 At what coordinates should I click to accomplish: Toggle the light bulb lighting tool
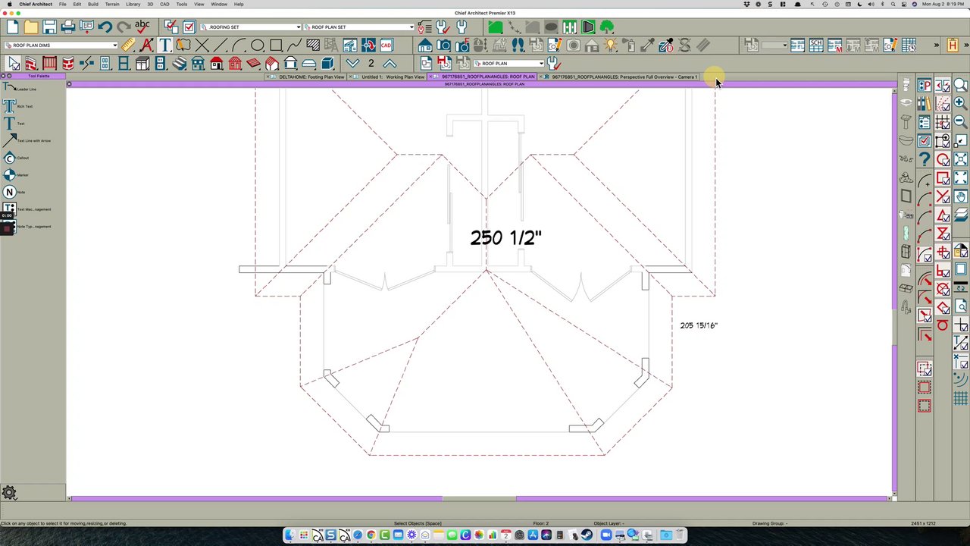611,45
